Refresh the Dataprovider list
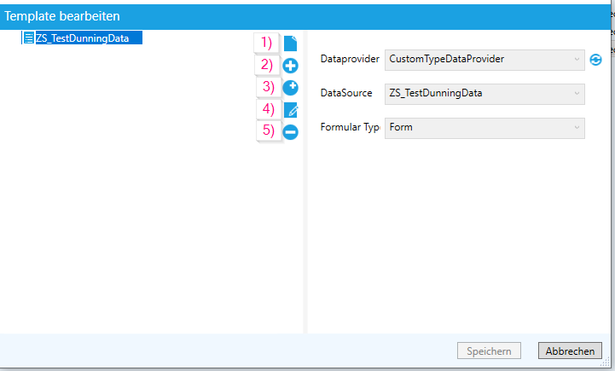The image size is (615, 371). click(595, 60)
